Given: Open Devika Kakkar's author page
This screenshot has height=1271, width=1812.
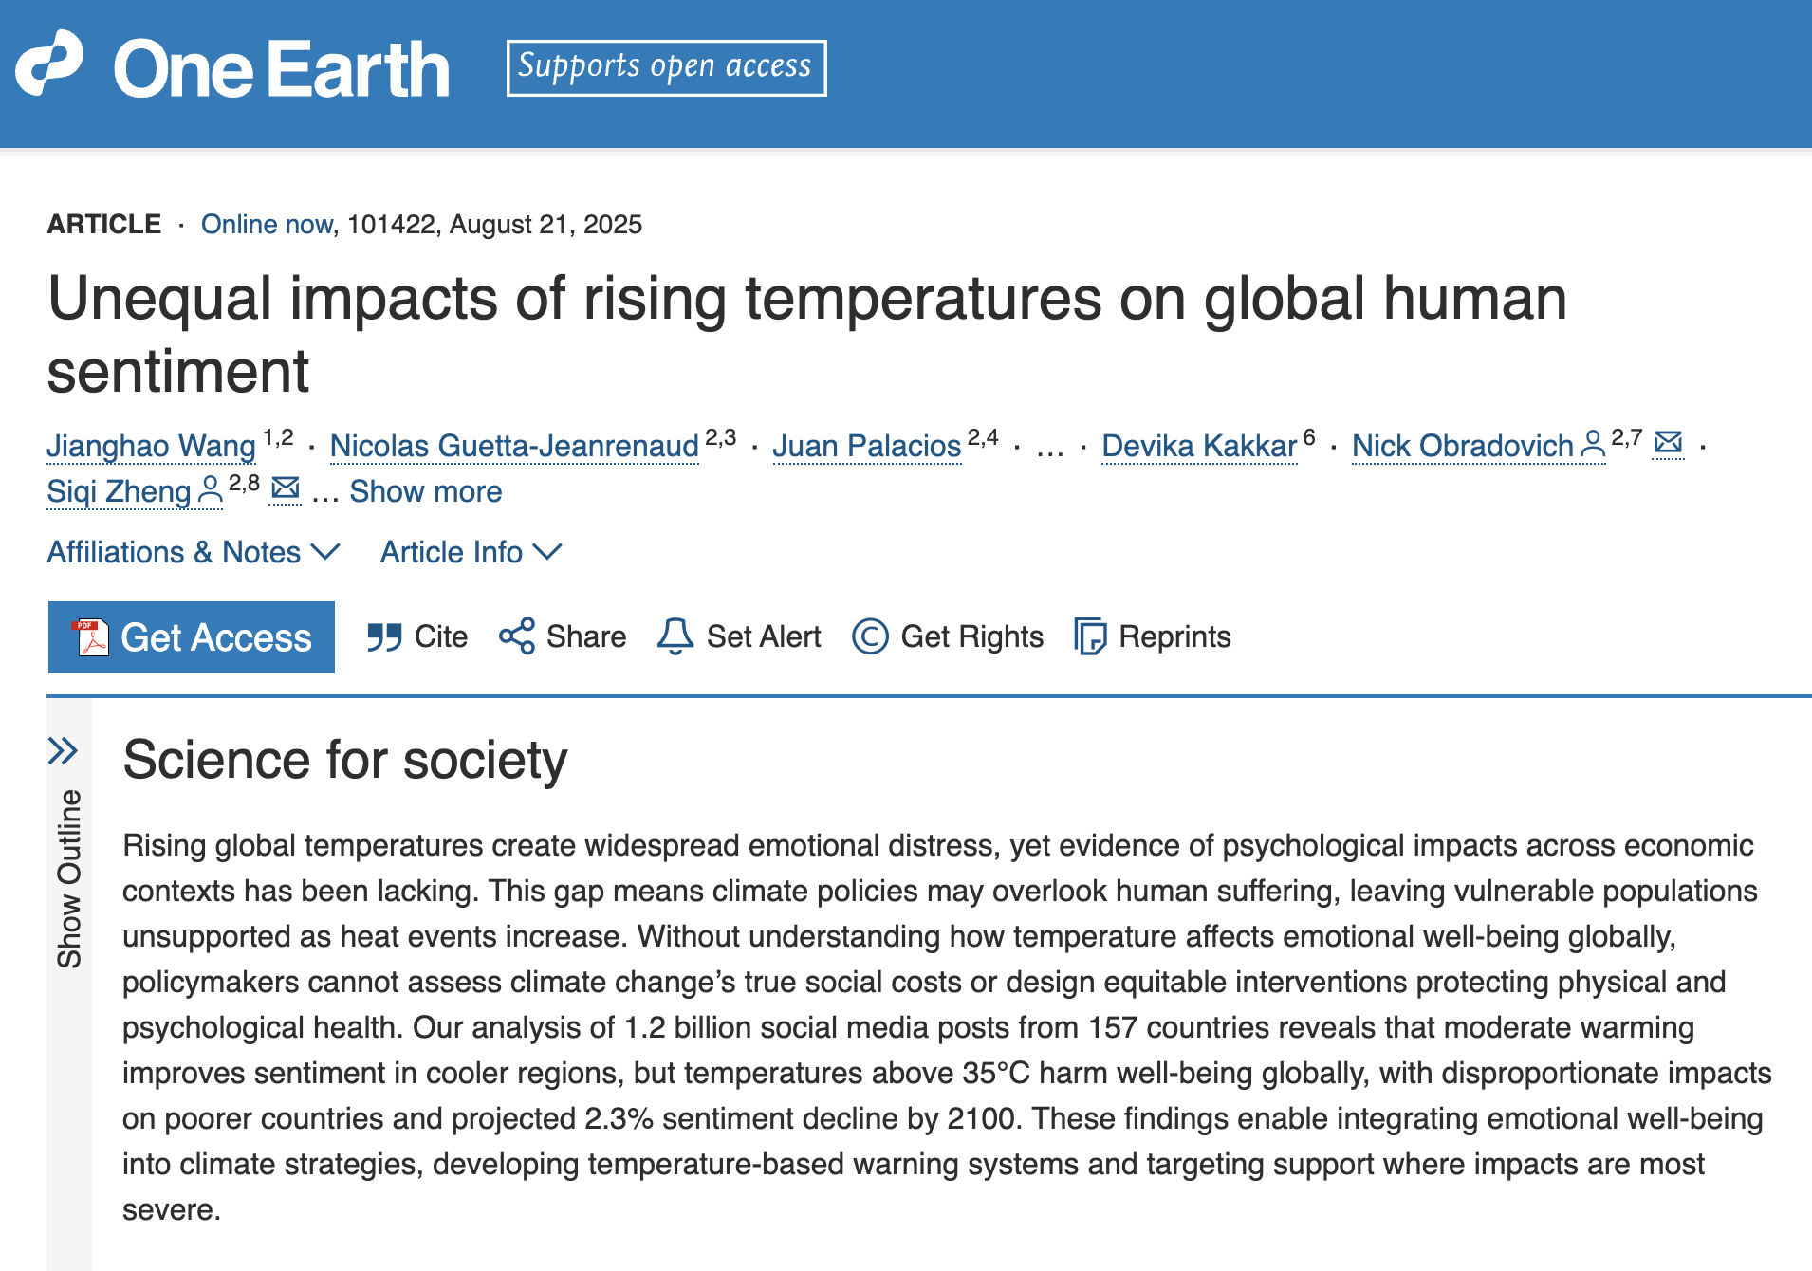Looking at the screenshot, I should coord(1198,445).
